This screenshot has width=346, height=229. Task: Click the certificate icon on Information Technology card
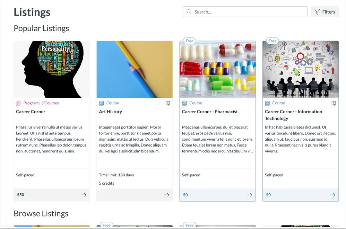[334, 103]
